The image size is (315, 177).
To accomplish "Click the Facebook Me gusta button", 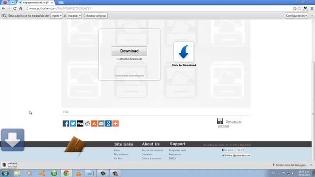I will pos(227,150).
